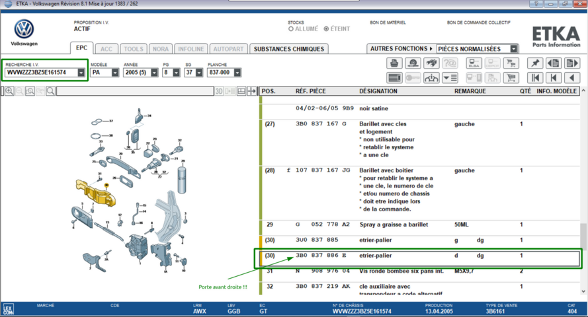Image resolution: width=588 pixels, height=317 pixels.
Task: Click the BON DE MATÉRIEL label
Action: click(x=388, y=22)
